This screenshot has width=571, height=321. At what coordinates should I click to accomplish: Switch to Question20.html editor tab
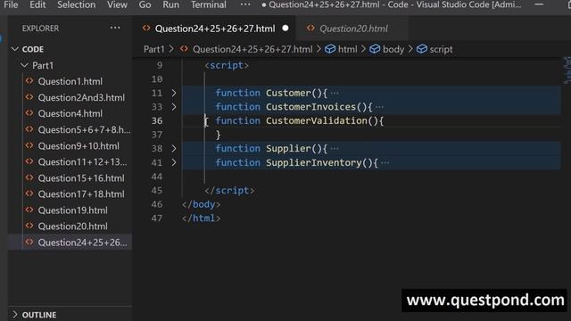click(353, 29)
